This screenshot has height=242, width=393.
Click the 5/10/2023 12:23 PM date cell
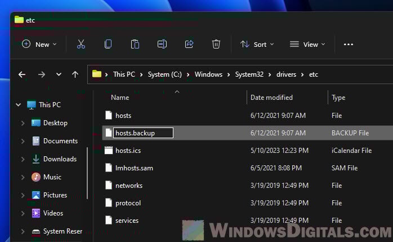279,151
